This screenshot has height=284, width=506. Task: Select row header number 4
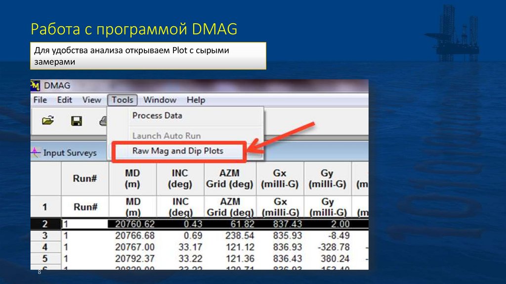[45, 247]
